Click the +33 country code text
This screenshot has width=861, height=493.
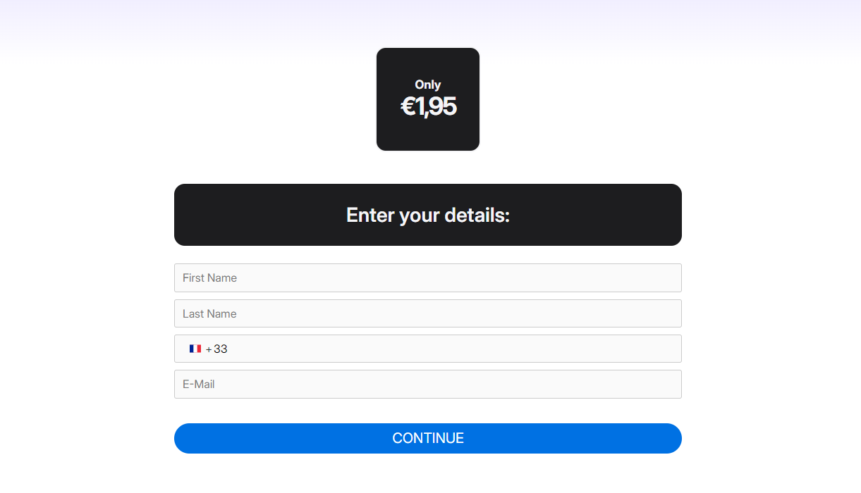pyautogui.click(x=216, y=349)
